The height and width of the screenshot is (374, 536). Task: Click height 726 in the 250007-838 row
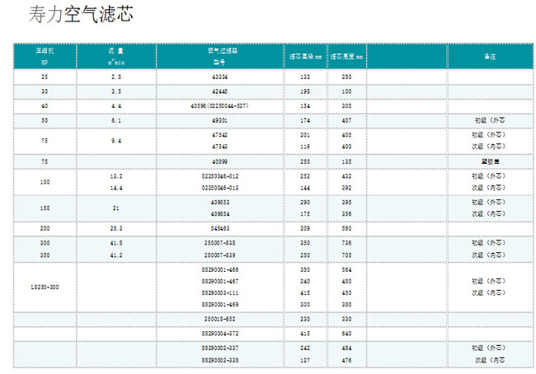coord(346,243)
